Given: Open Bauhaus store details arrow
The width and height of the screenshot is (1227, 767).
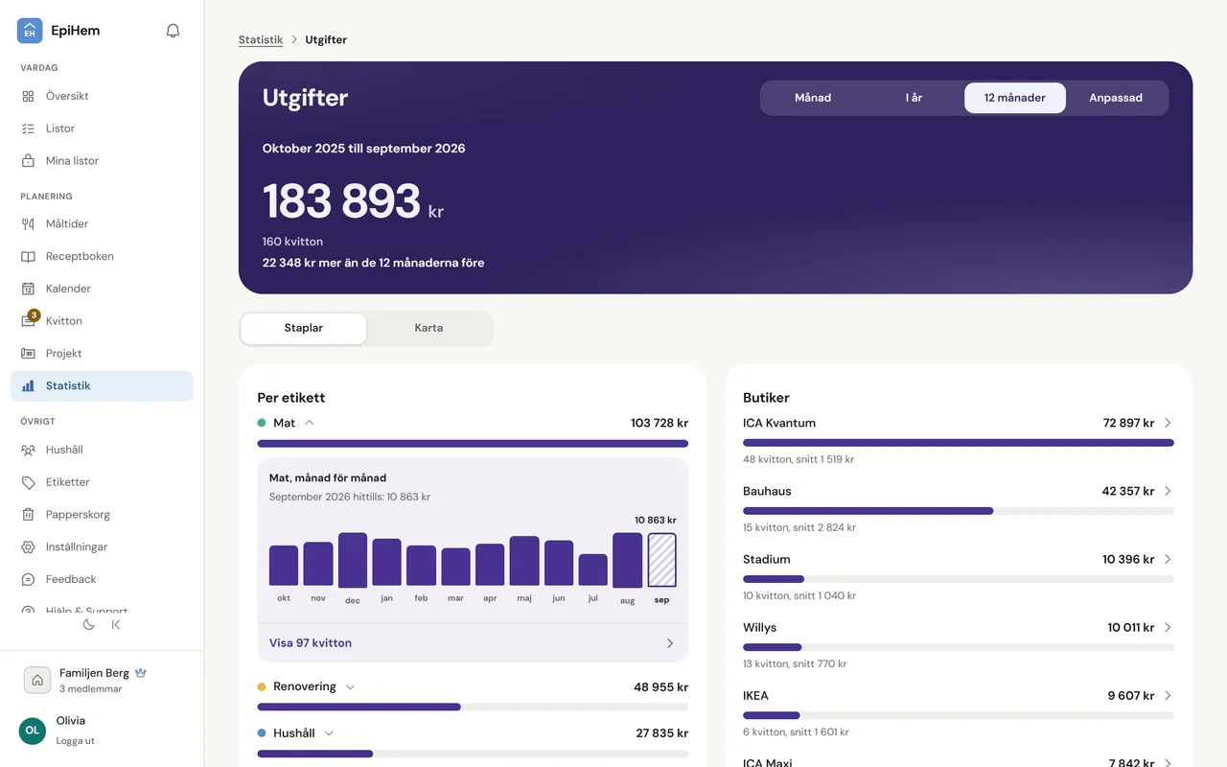Looking at the screenshot, I should [x=1168, y=491].
